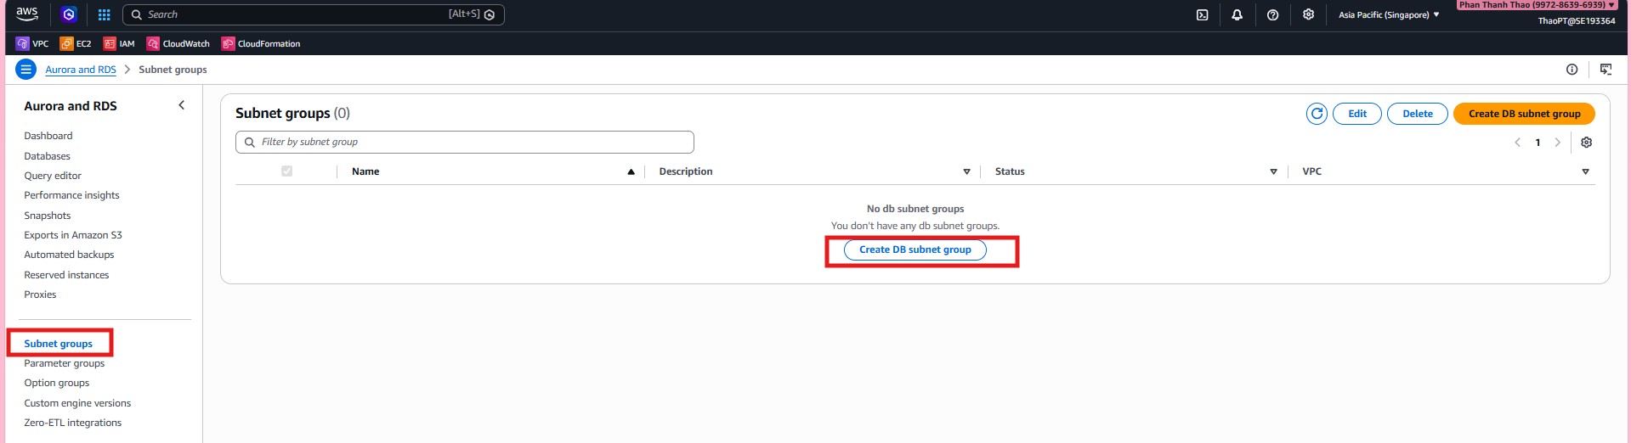Open the EC2 shortcut in favorites bar
The height and width of the screenshot is (443, 1631).
point(76,43)
